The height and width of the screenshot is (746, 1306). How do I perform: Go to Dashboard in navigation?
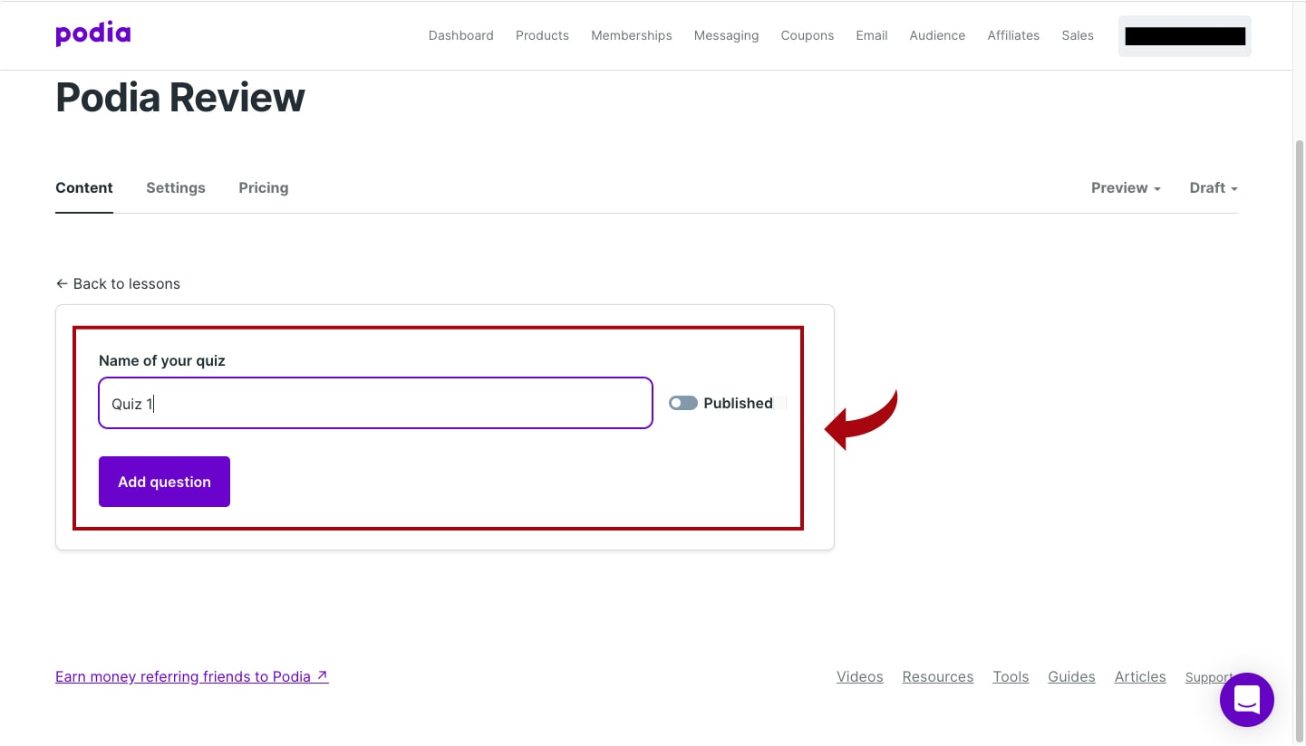(x=461, y=35)
